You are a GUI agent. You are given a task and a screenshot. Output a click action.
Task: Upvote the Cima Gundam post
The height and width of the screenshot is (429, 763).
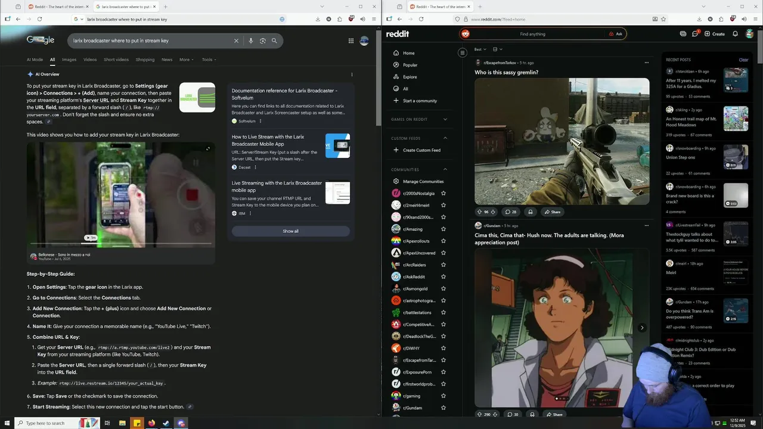[479, 415]
